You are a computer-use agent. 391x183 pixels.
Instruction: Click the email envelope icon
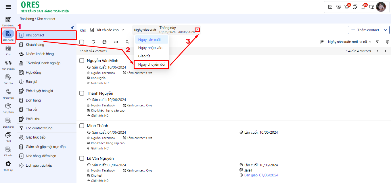point(116,42)
